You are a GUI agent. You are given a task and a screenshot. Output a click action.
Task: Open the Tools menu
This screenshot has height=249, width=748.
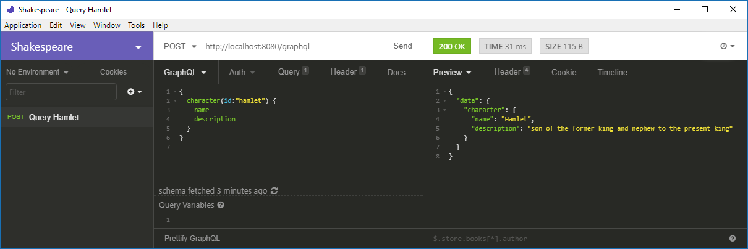pos(136,25)
